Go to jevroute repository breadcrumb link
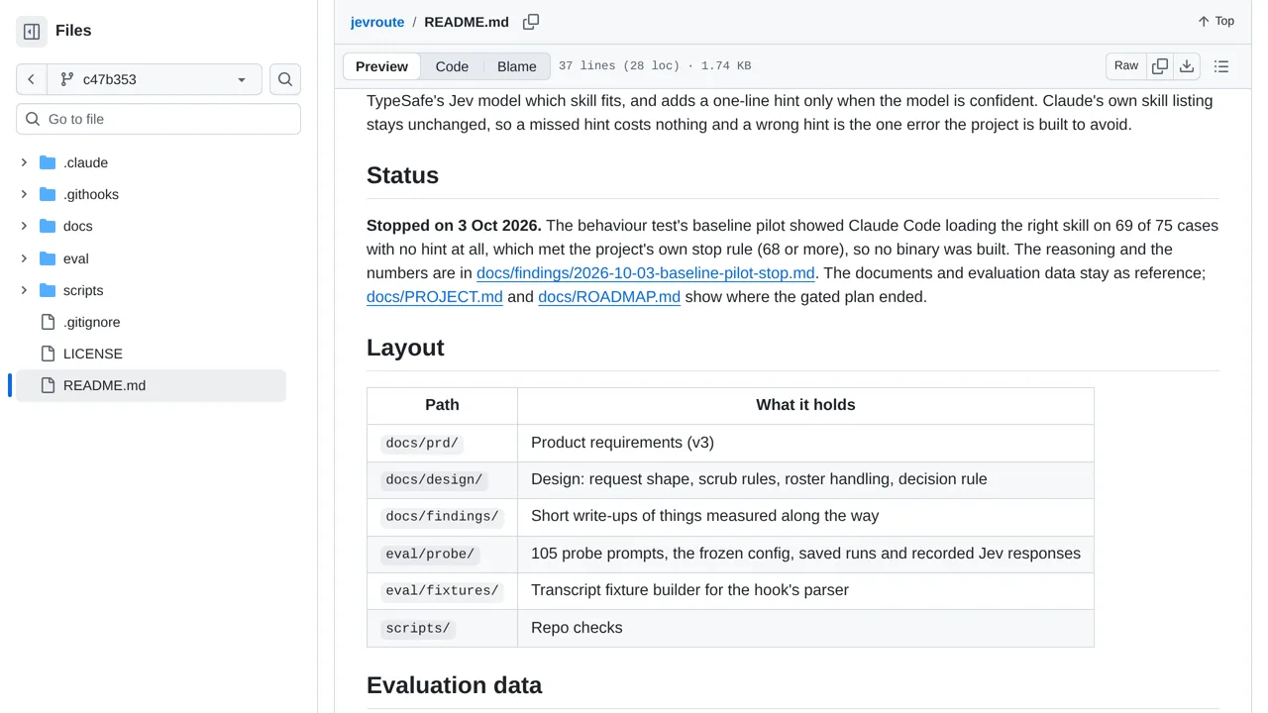The image size is (1268, 713). point(377,22)
